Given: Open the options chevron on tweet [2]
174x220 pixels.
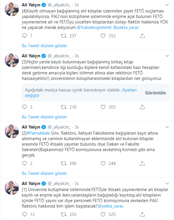Looking at the screenshot, I should coord(167,127).
